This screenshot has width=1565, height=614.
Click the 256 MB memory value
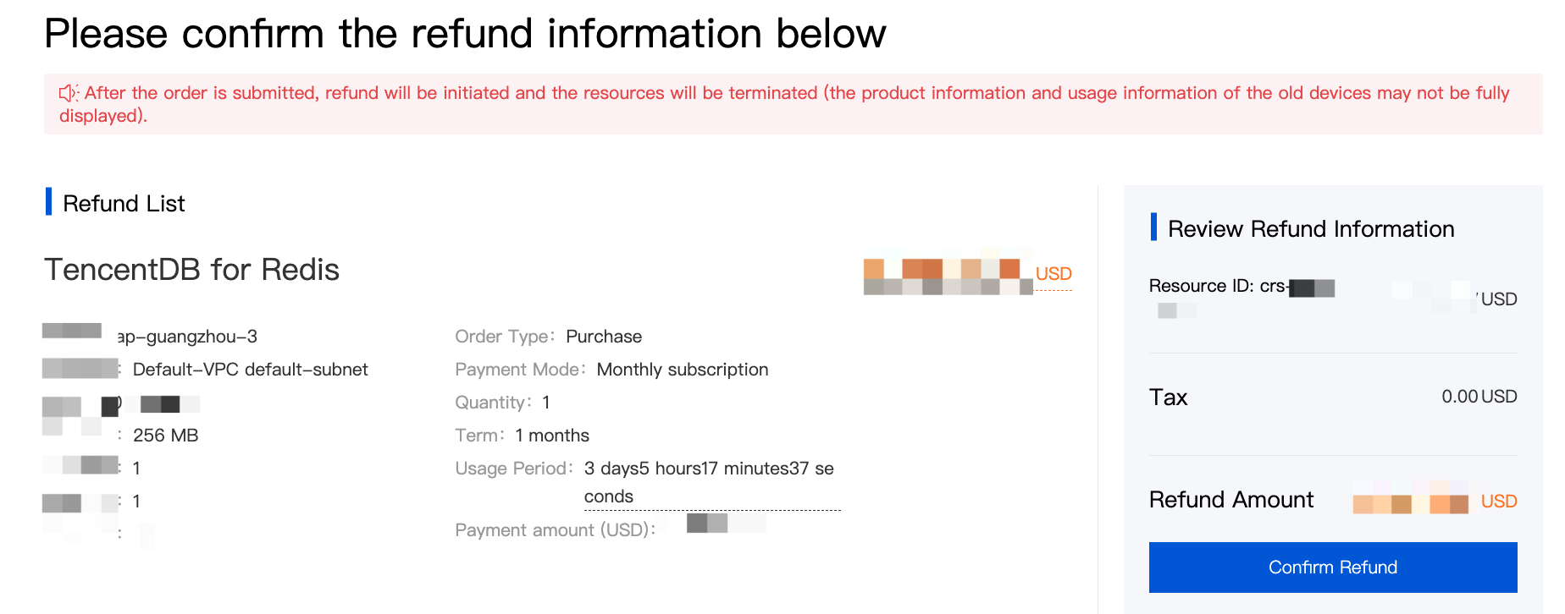coord(165,436)
